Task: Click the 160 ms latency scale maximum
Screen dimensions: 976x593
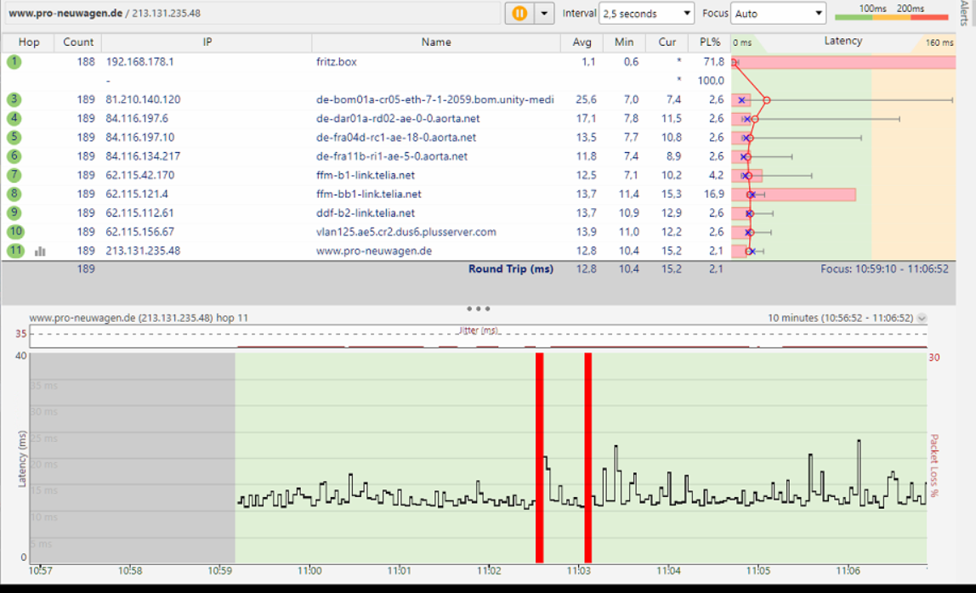Action: [x=939, y=43]
